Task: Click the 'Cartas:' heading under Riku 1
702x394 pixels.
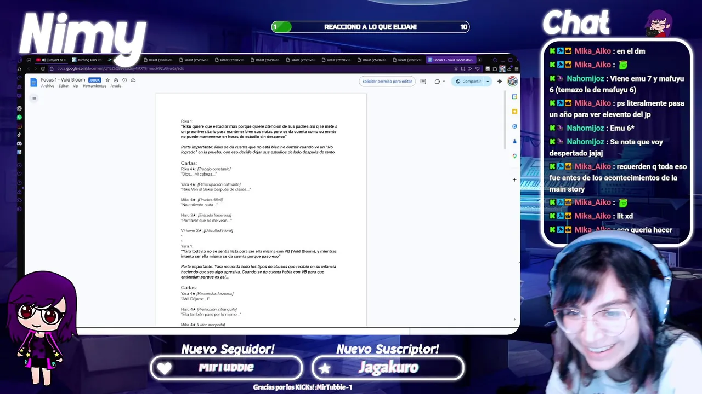Action: point(189,163)
